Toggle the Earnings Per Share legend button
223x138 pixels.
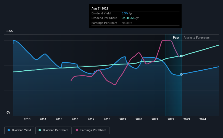[x=91, y=130]
